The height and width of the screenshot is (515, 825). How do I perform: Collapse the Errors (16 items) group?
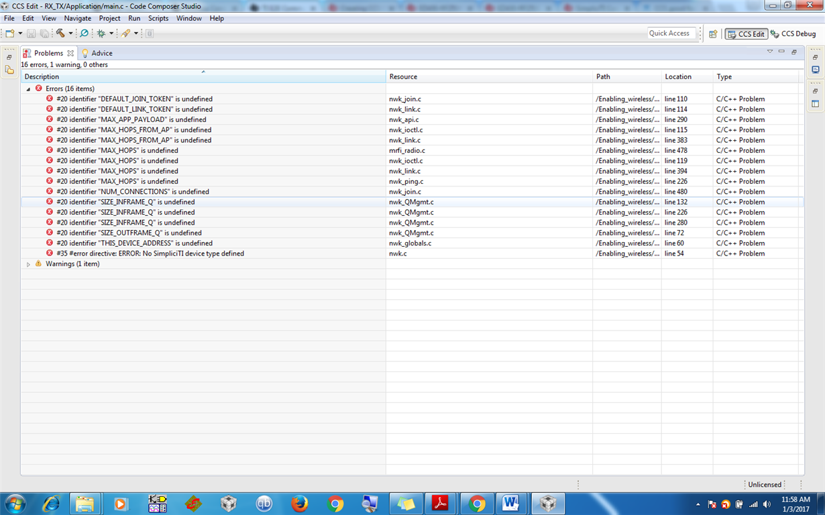[28, 89]
